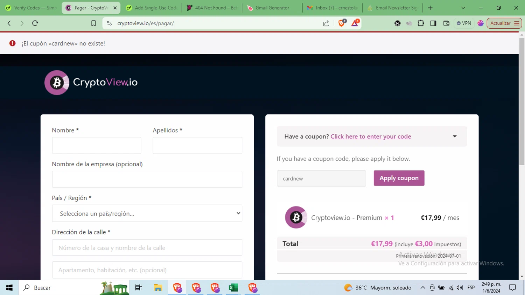525x295 pixels.
Task: Open the VPN button
Action: [464, 23]
